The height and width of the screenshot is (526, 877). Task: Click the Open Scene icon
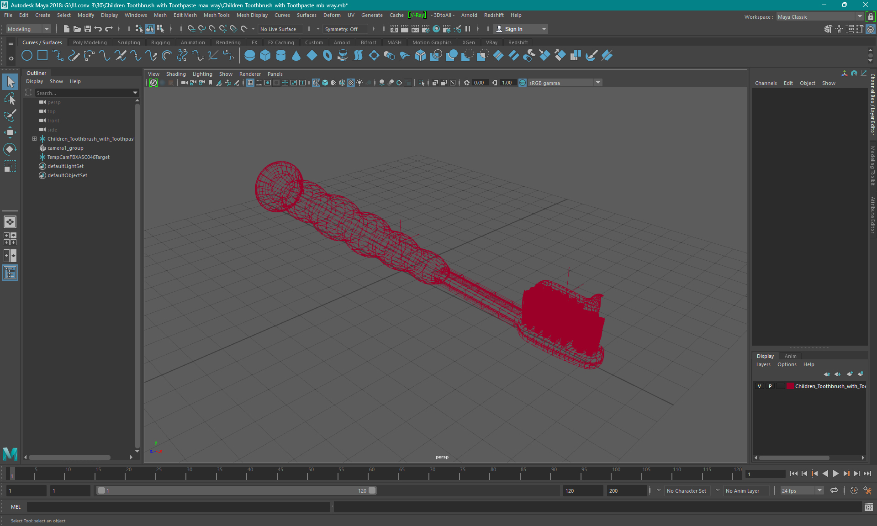[x=77, y=29]
